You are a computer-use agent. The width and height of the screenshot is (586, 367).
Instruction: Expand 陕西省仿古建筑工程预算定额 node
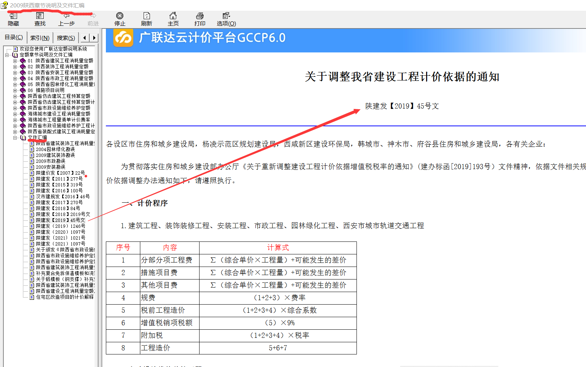pos(15,96)
